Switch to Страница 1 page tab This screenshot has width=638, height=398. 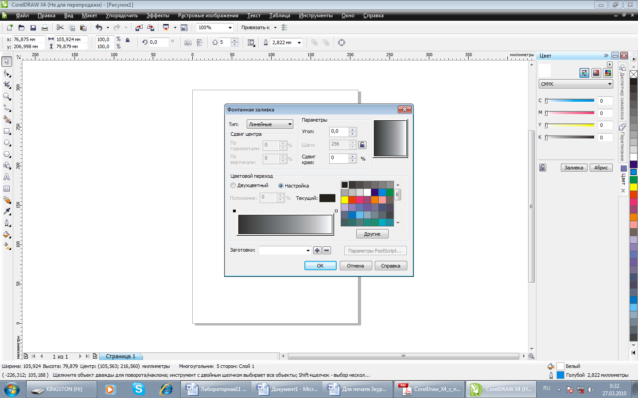pos(121,356)
